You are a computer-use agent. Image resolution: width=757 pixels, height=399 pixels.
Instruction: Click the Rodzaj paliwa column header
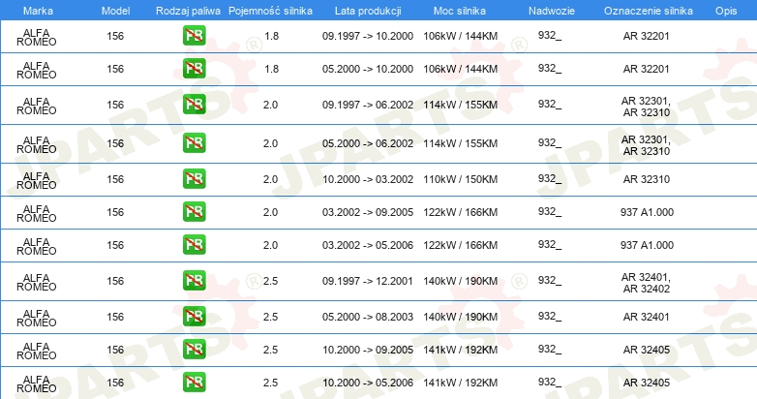coord(188,11)
